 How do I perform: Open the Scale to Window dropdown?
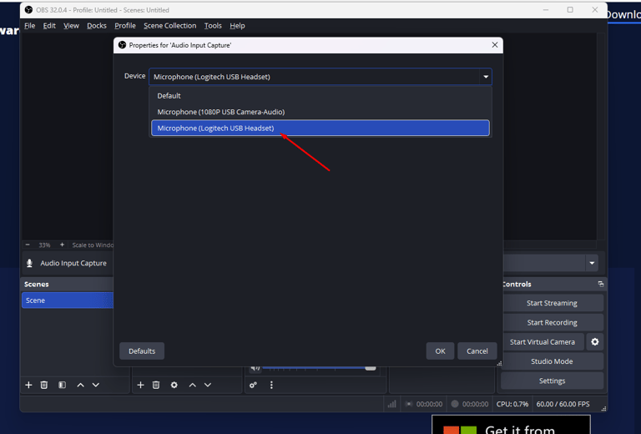tap(93, 245)
